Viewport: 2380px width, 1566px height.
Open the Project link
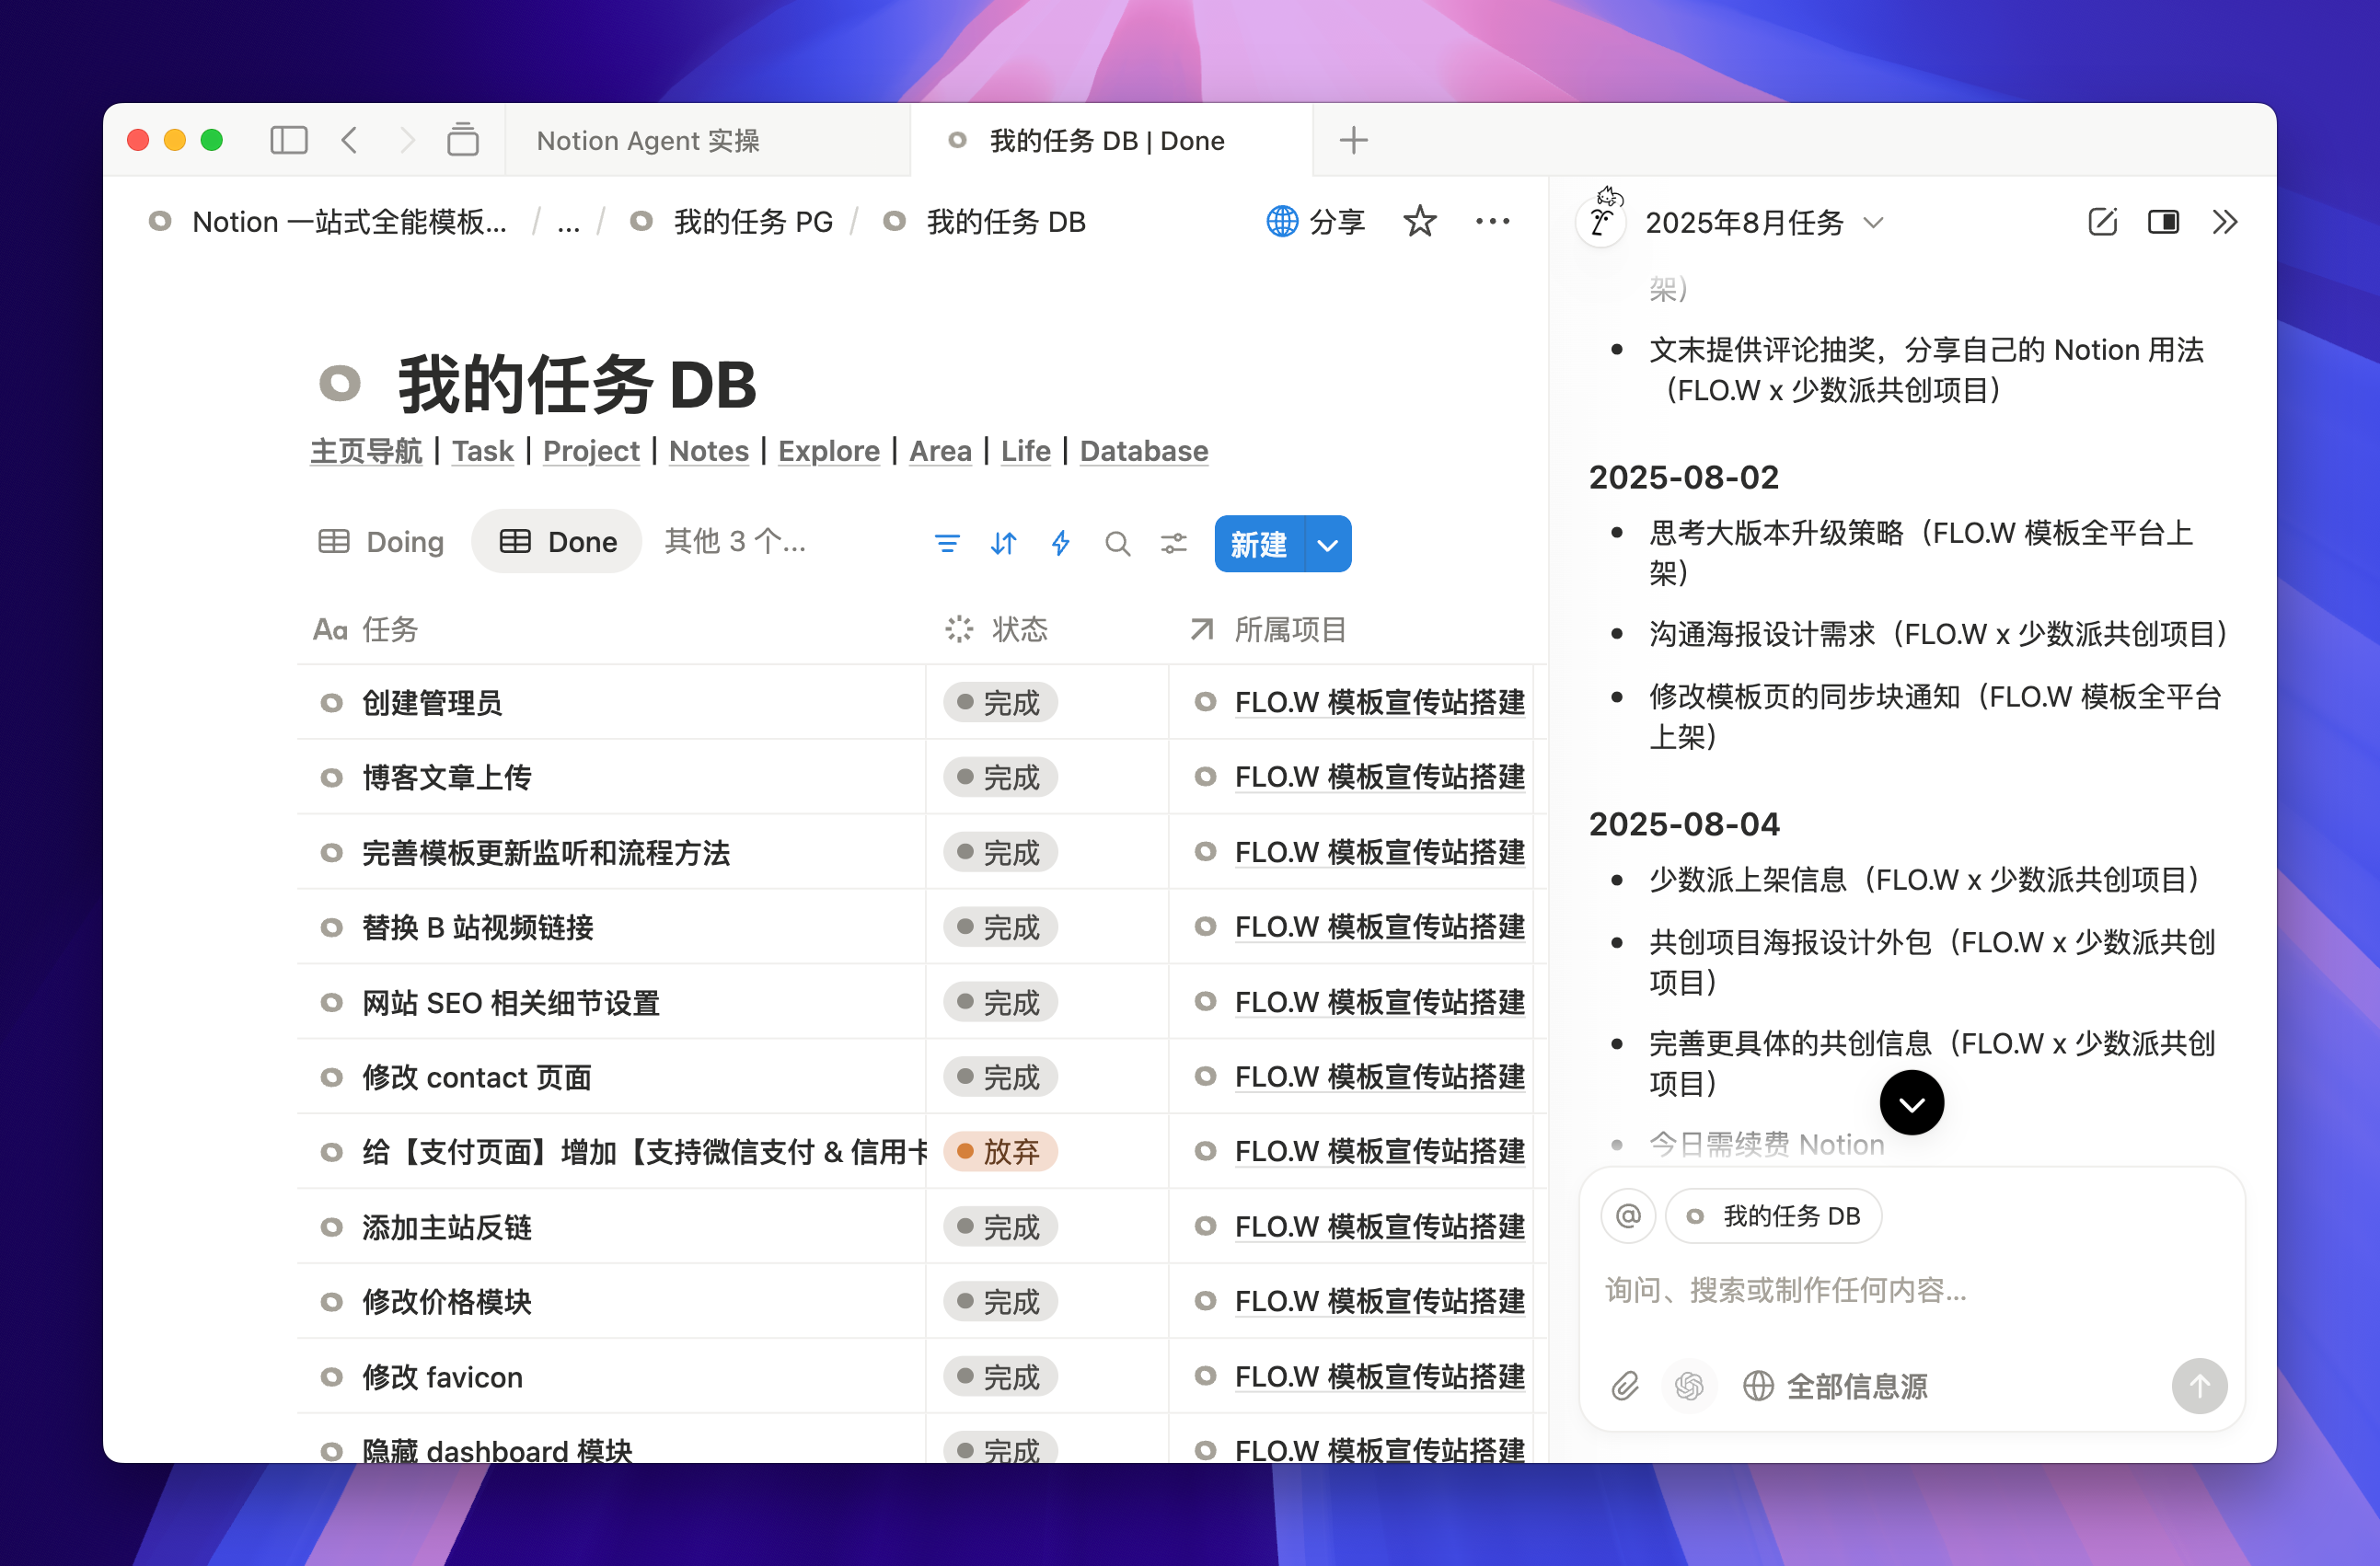pyautogui.click(x=591, y=451)
